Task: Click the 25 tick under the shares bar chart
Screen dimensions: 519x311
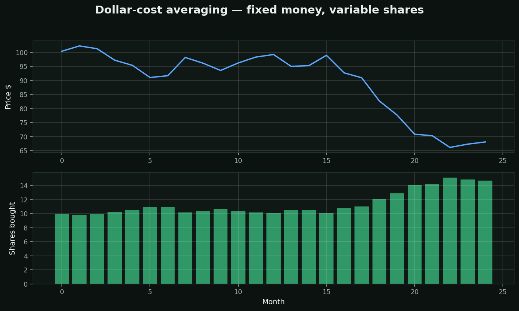Action: [x=503, y=292]
